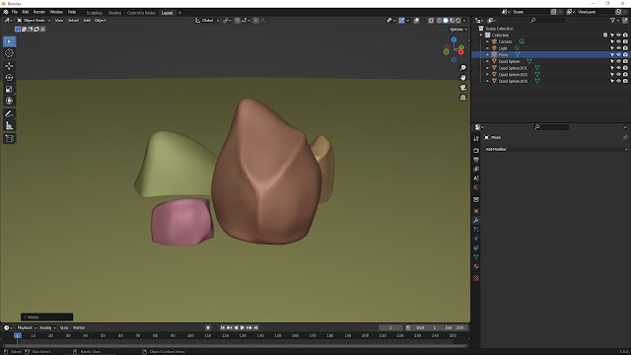631x355 pixels.
Task: Open the Object Constraints properties tab
Action: pos(476,248)
